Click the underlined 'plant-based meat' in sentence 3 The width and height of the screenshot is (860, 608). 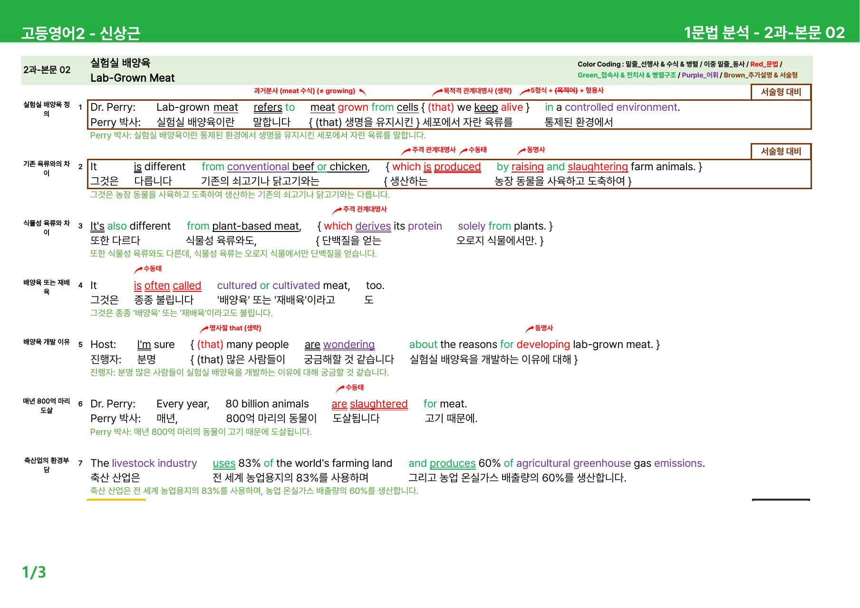[x=256, y=226]
